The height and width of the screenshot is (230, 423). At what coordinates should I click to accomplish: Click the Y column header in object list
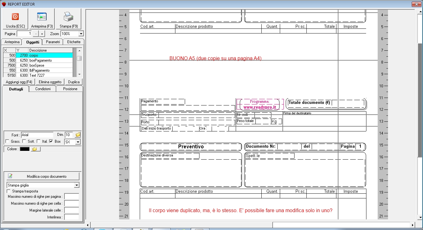(x=22, y=50)
